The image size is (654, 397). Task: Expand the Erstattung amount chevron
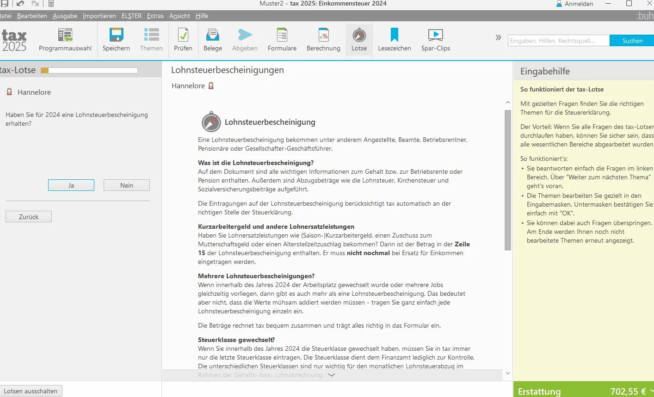pyautogui.click(x=651, y=391)
